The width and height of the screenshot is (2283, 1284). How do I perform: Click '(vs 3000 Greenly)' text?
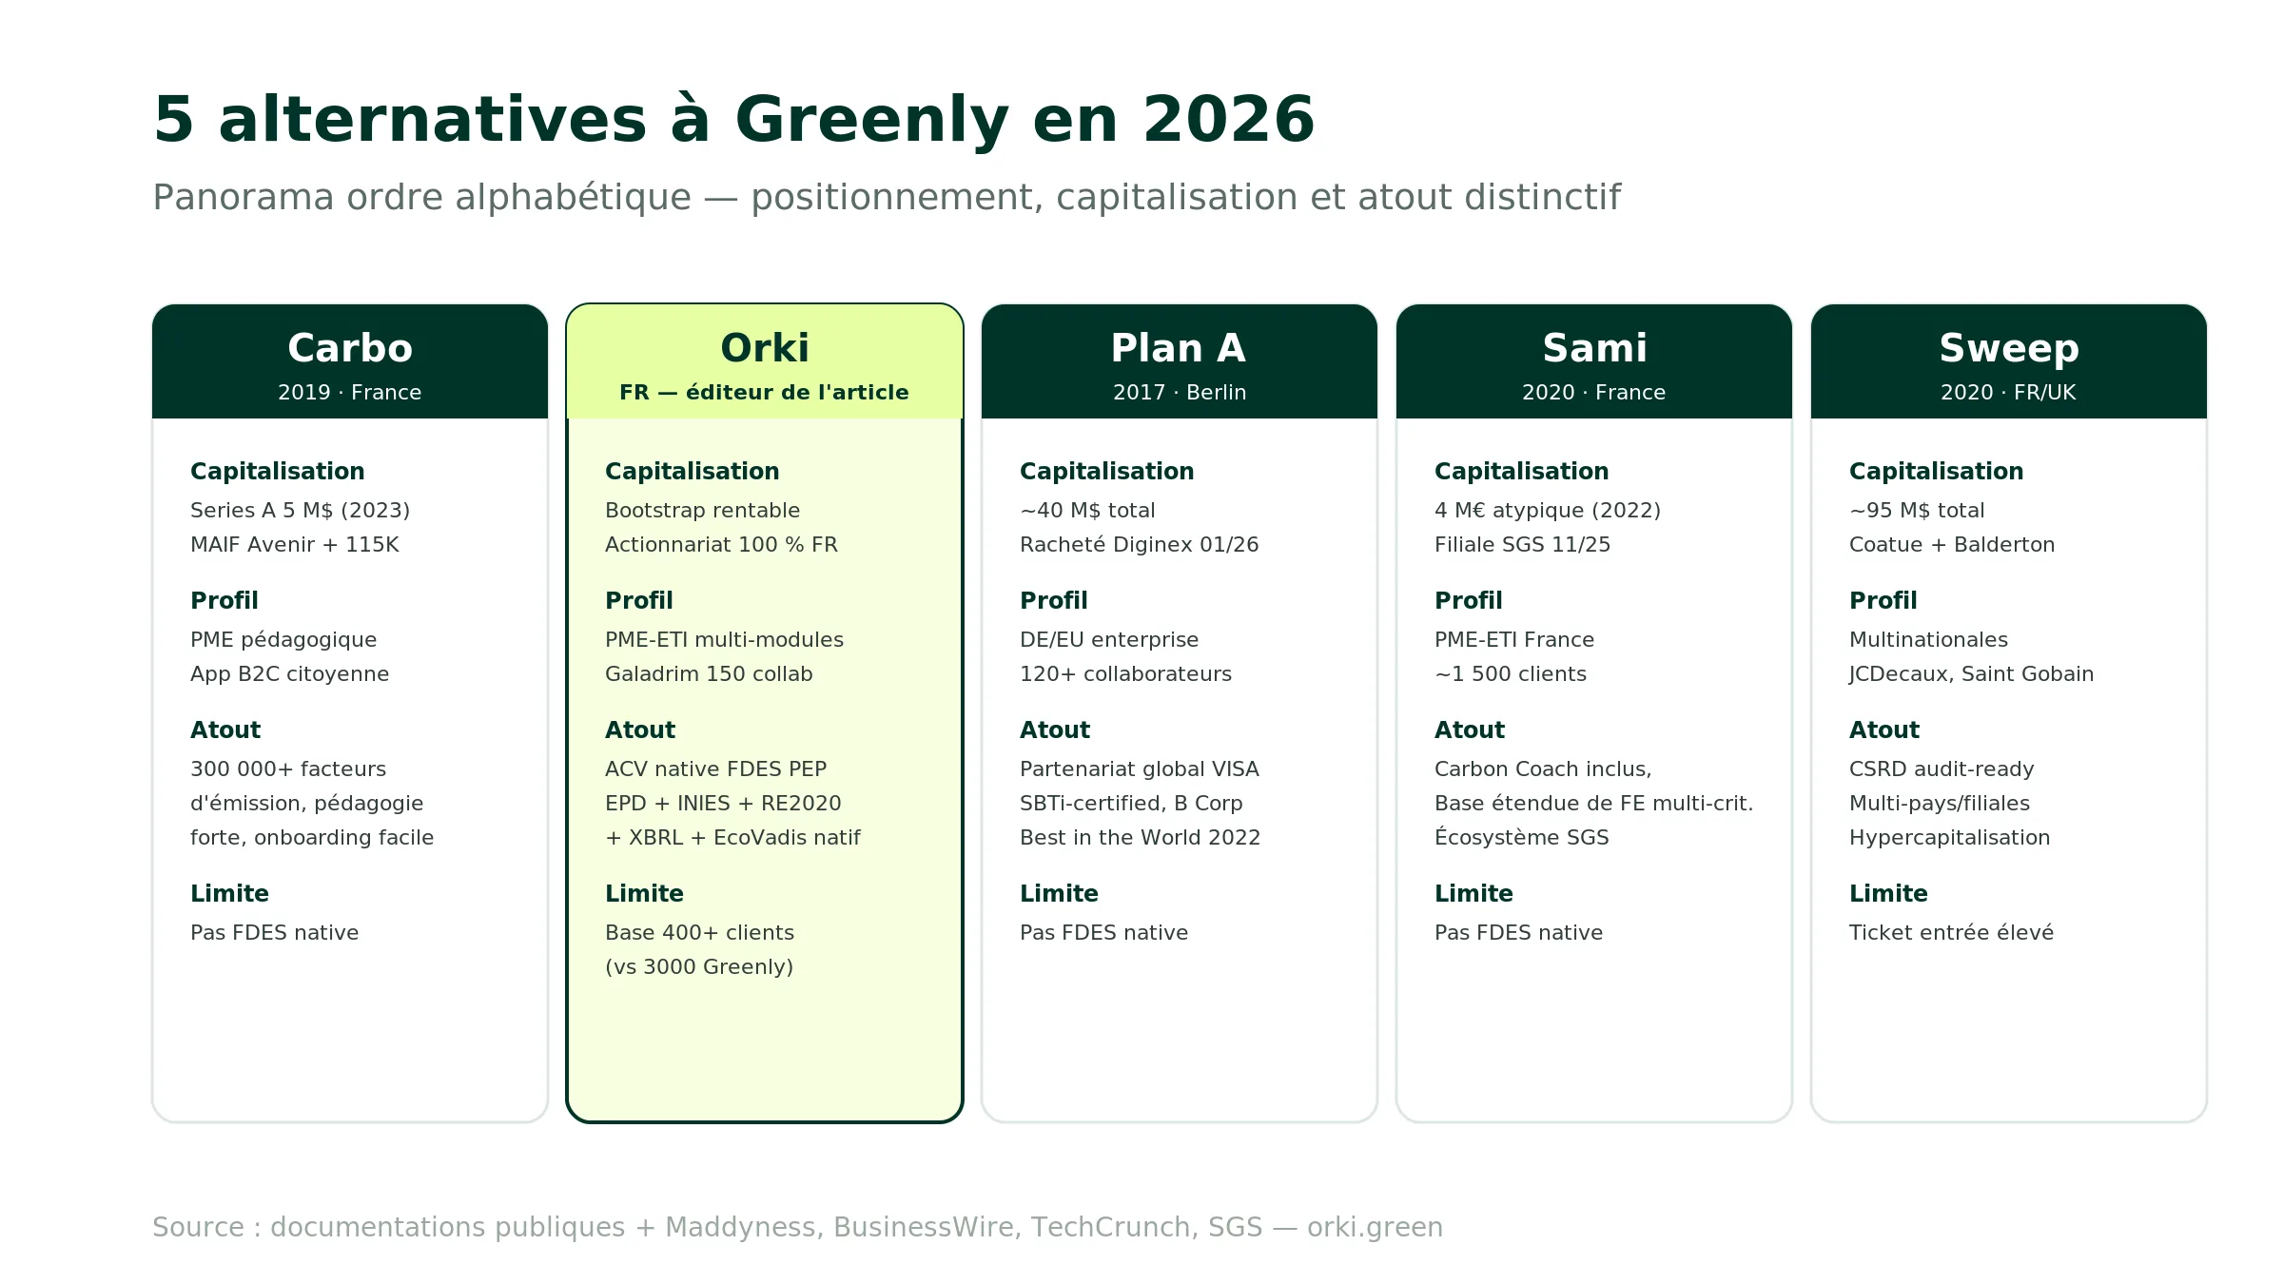[699, 967]
